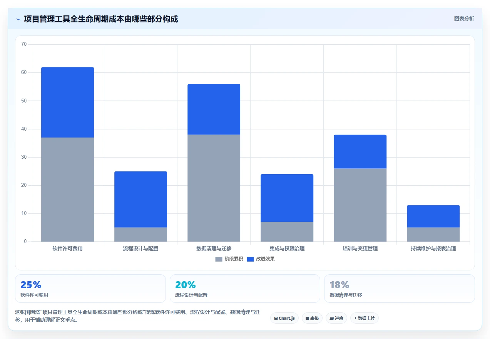490x339 pixels.
Task: Click the blue 改进效果 legend swatch
Action: pyautogui.click(x=250, y=259)
